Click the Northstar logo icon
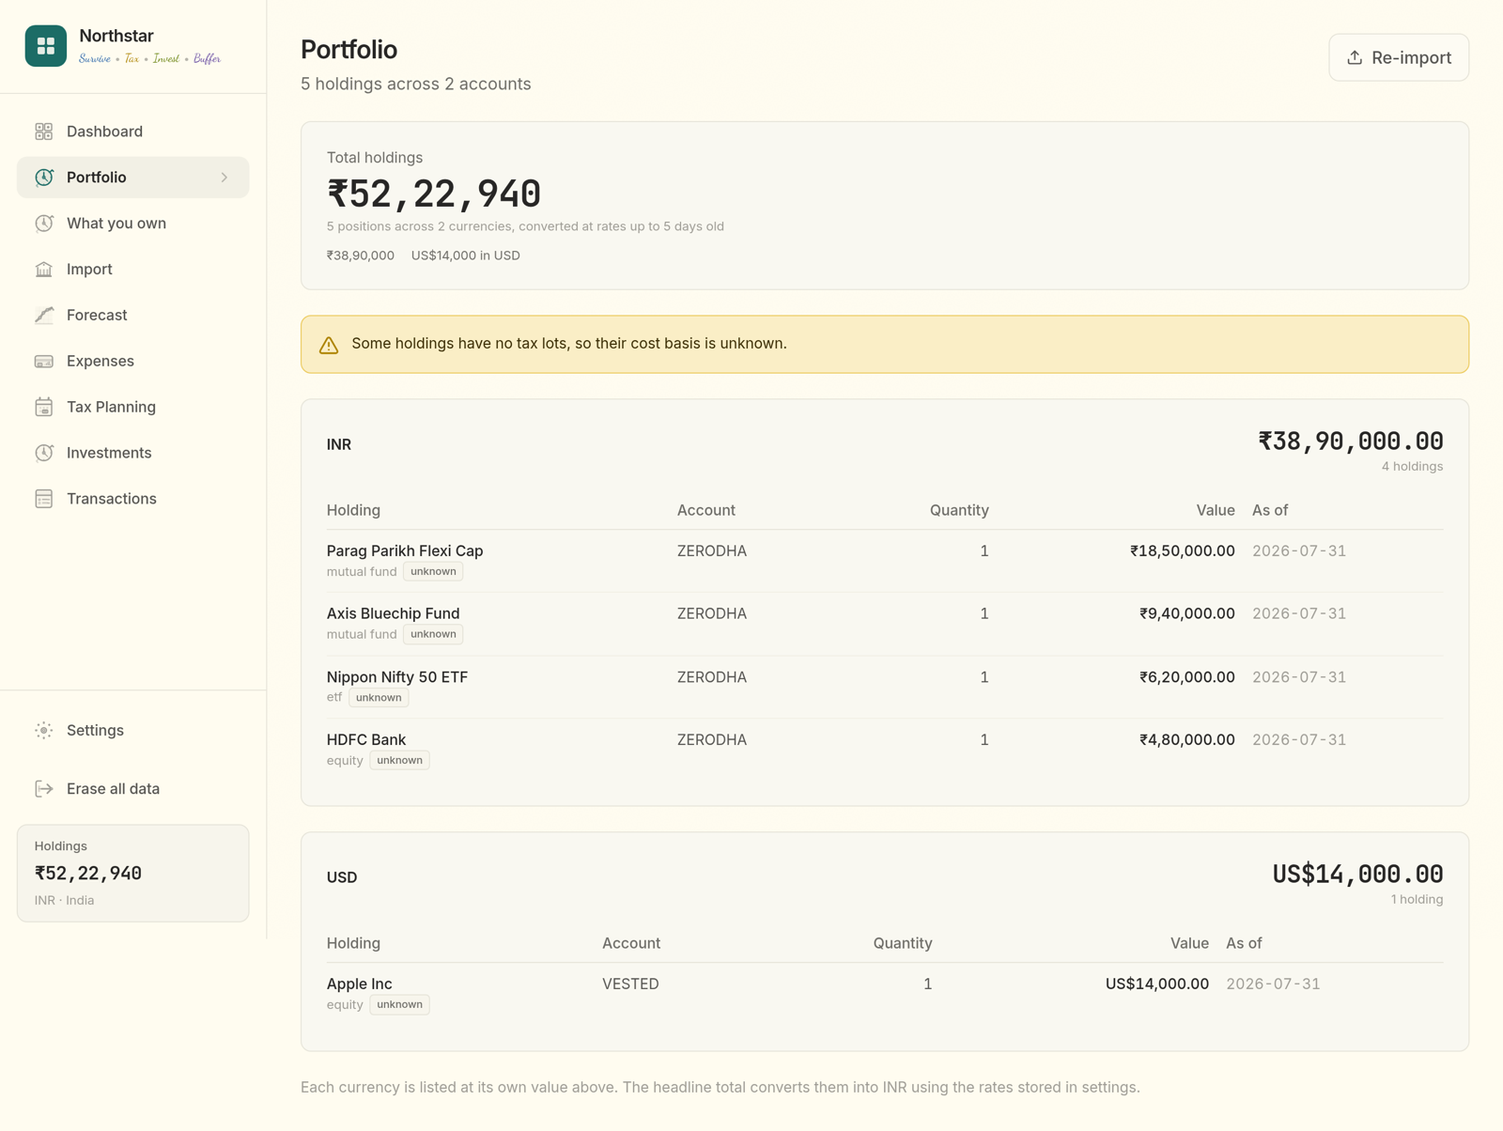This screenshot has height=1131, width=1503. (x=45, y=46)
